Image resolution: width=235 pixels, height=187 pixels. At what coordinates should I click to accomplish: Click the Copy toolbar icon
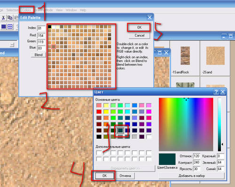point(10,18)
